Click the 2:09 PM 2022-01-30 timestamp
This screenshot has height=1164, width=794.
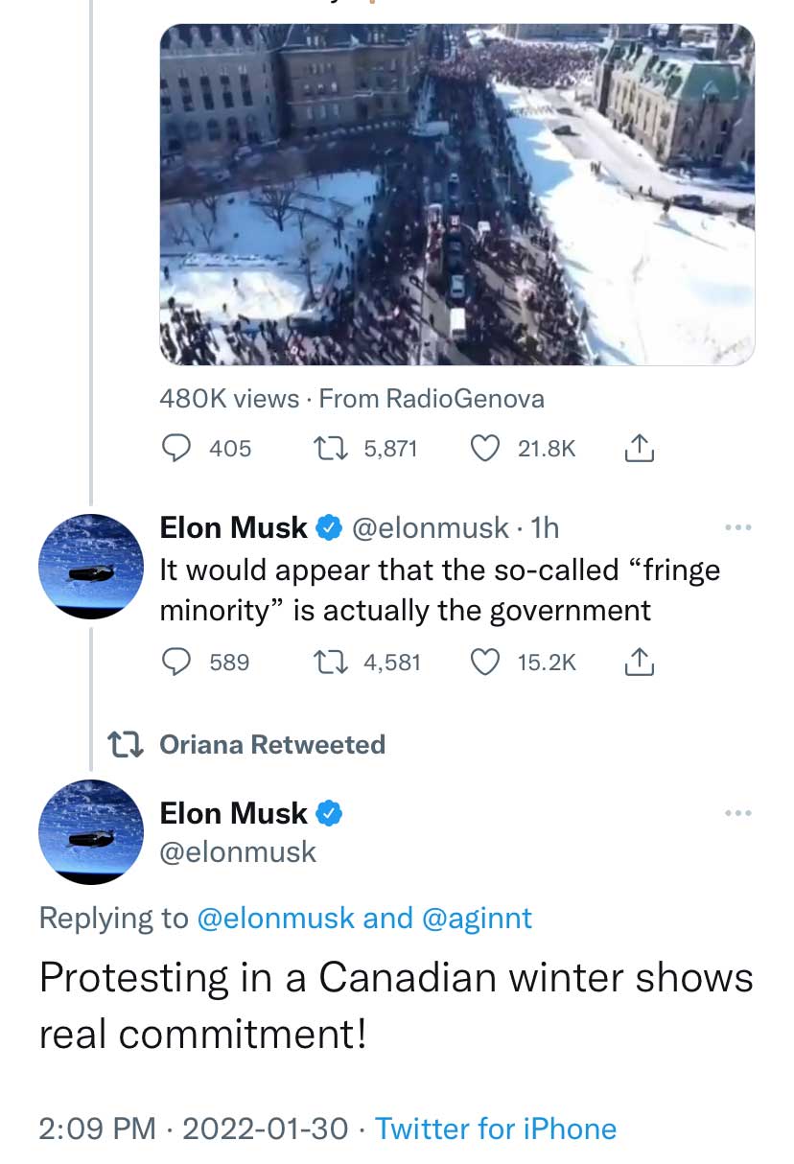click(193, 1129)
